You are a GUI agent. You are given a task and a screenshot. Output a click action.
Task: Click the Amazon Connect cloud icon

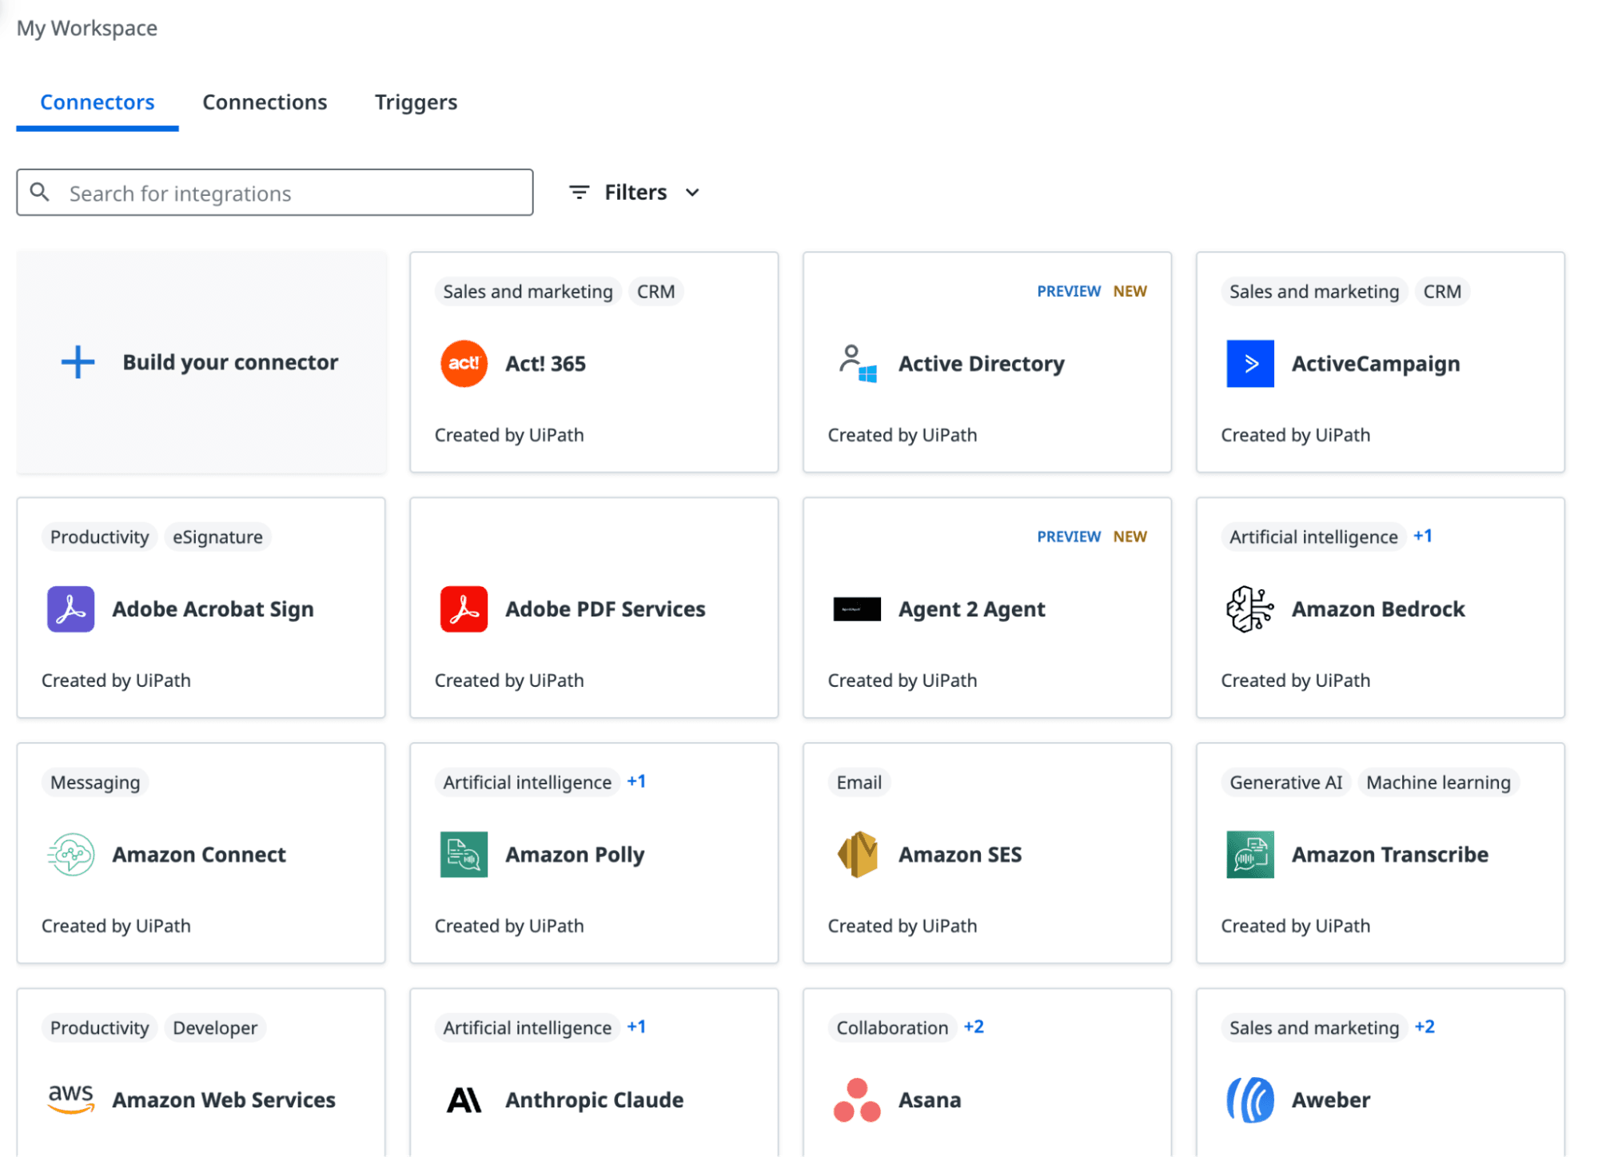70,854
